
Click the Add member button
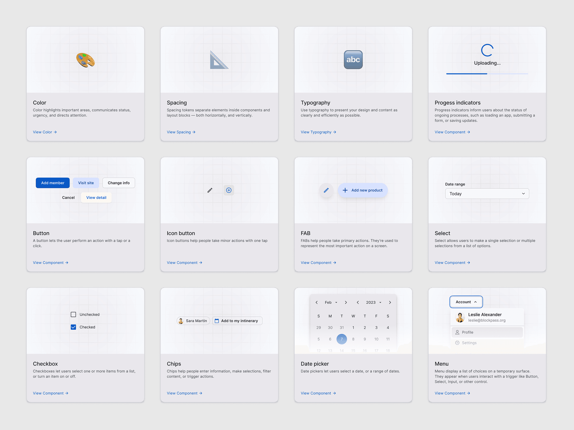pos(52,183)
